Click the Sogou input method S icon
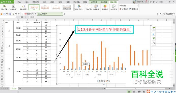The image size is (176, 93). [148, 91]
